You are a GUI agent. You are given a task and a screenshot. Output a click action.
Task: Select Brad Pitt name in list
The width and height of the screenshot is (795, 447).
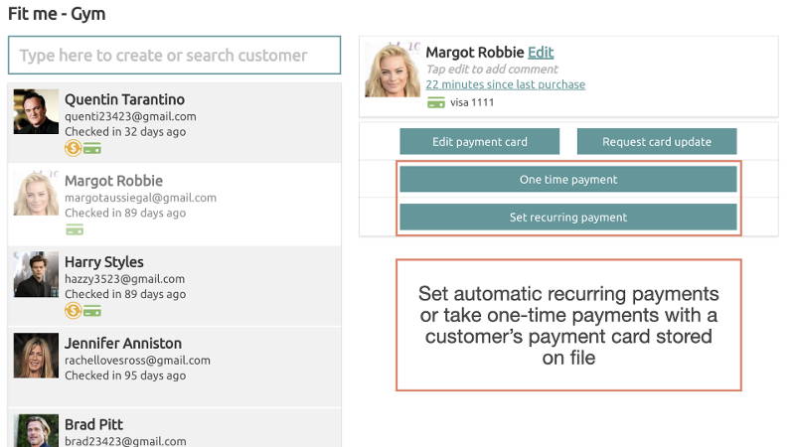pyautogui.click(x=93, y=424)
